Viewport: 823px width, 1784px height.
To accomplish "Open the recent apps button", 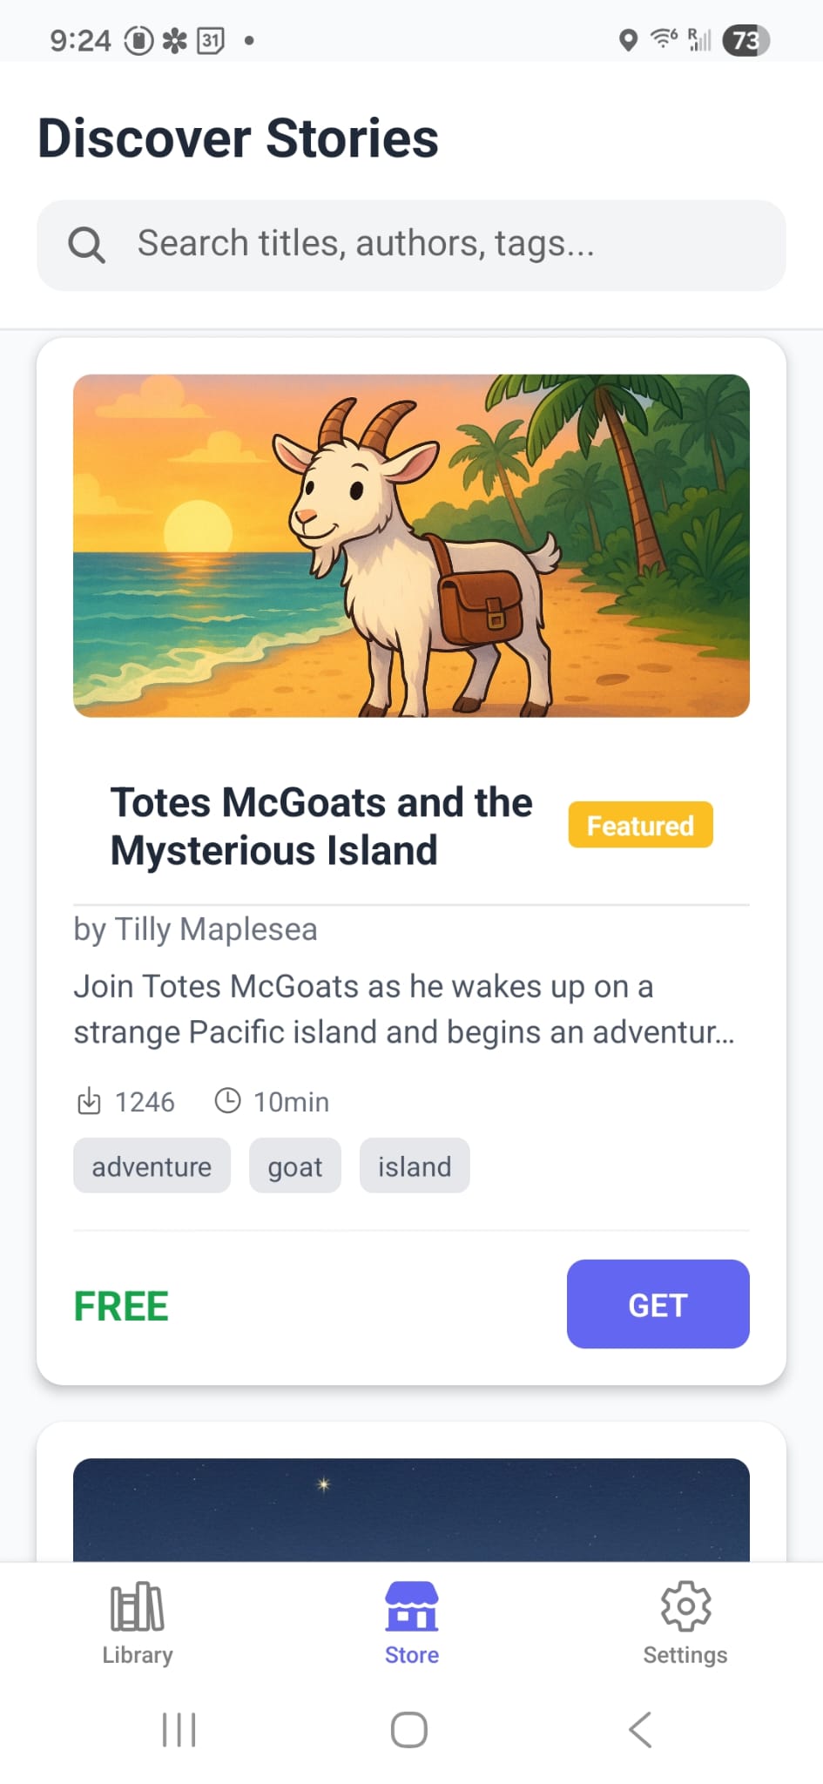I will click(x=179, y=1730).
